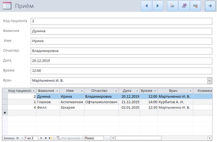This screenshot has width=217, height=142.
Task: Jump to first record in navigation bar
Action: (17, 138)
